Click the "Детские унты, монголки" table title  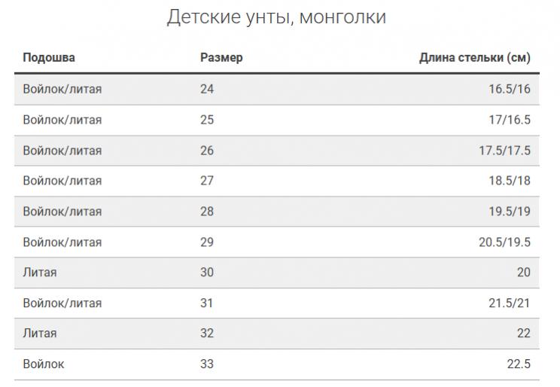point(276,17)
